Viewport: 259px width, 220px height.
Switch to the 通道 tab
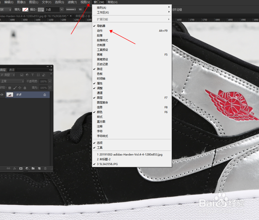[x=12, y=70]
